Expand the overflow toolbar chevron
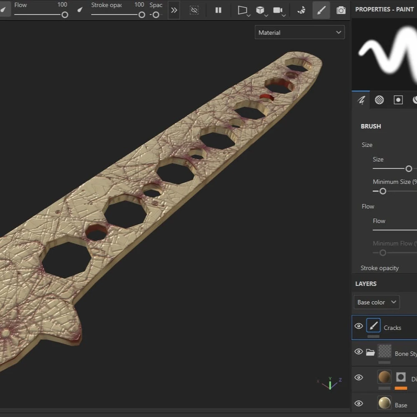This screenshot has height=417, width=417. click(174, 10)
